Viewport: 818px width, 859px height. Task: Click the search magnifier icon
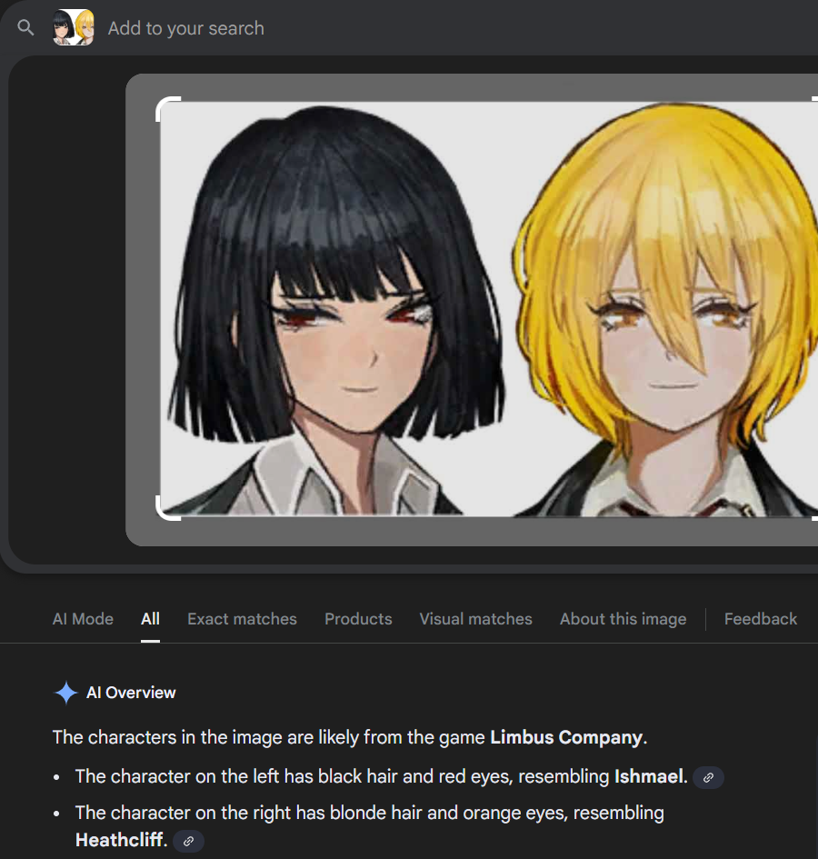[25, 27]
